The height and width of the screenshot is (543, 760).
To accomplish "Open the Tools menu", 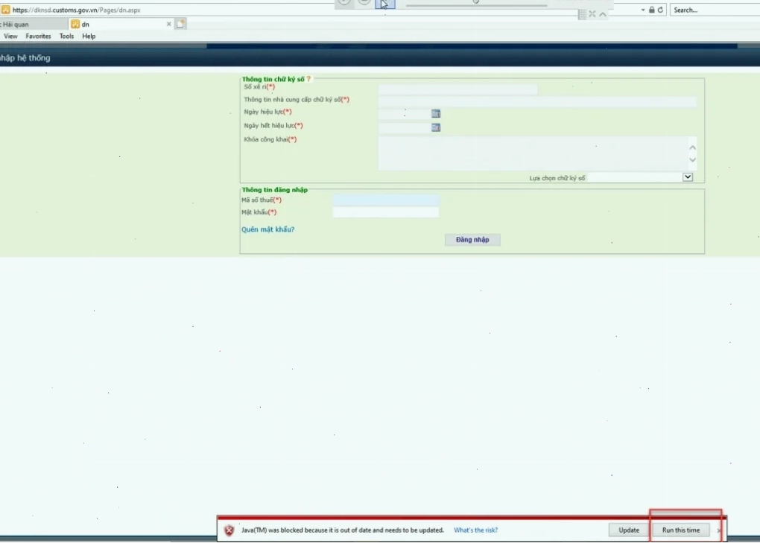I will point(66,36).
